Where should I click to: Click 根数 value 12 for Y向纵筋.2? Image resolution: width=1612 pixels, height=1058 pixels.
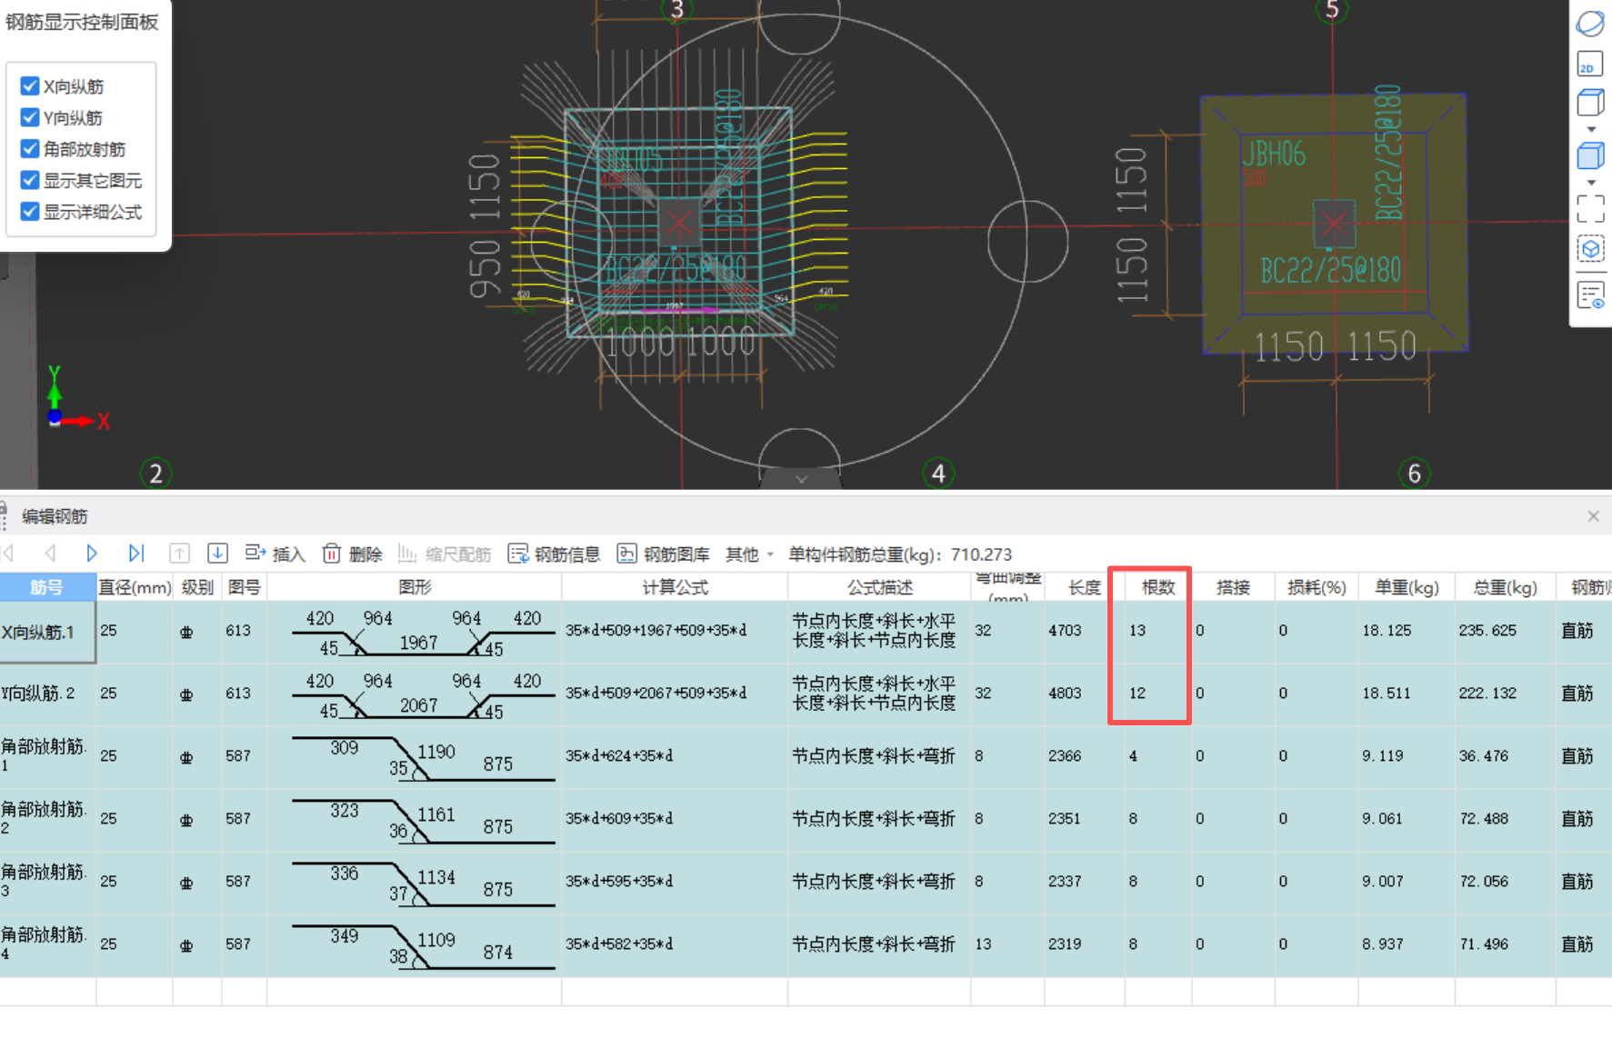pos(1158,694)
